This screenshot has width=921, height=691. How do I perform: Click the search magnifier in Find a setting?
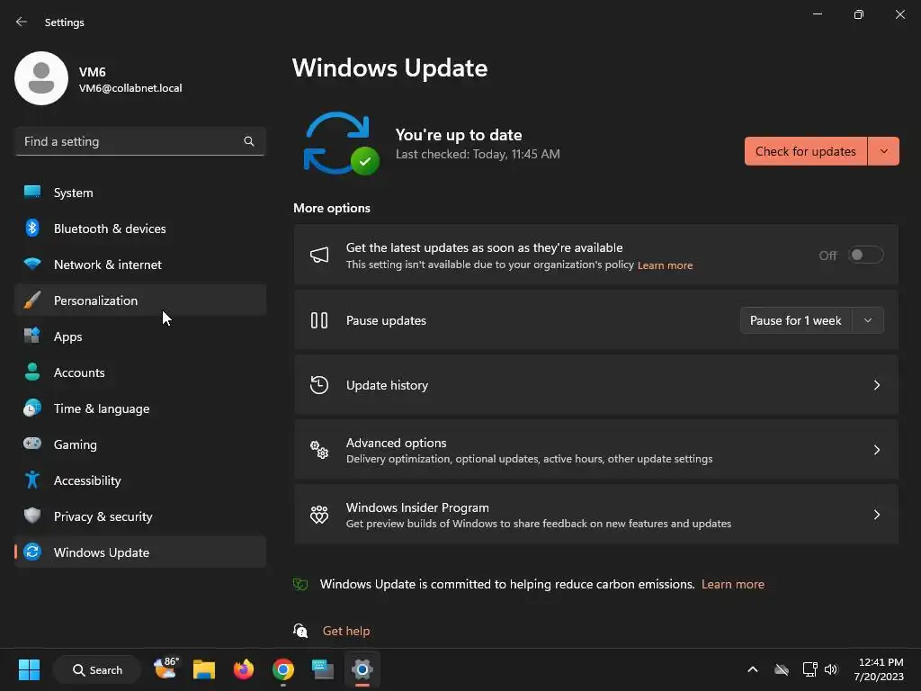coord(249,141)
